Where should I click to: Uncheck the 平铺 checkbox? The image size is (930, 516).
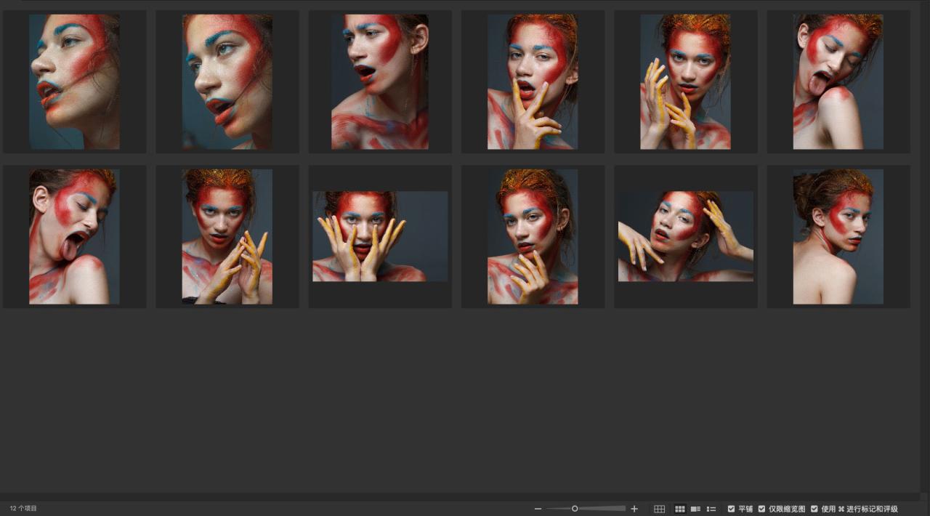coord(732,509)
